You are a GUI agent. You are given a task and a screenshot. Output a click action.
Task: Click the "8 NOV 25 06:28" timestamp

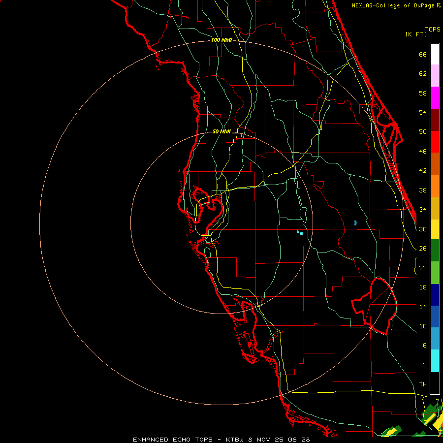pos(279,440)
